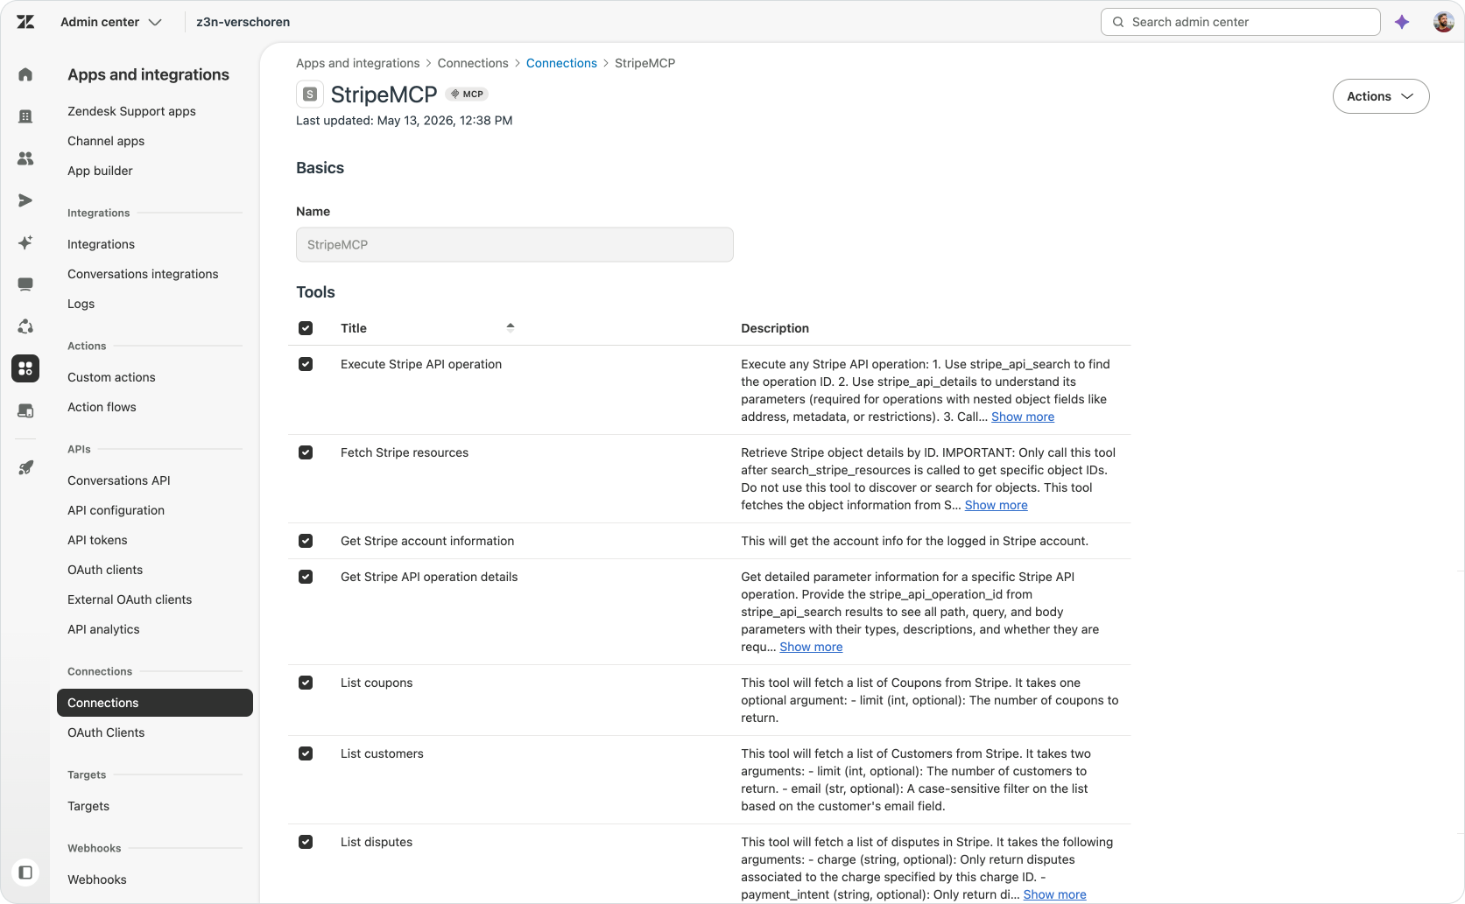The image size is (1465, 904).
Task: Uncheck Execute Stripe API operation tool
Action: click(x=306, y=364)
